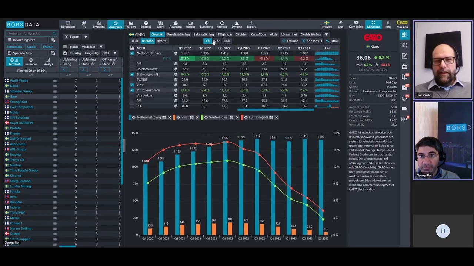Check the Vinst/Aktie row checkbox

click(132, 95)
